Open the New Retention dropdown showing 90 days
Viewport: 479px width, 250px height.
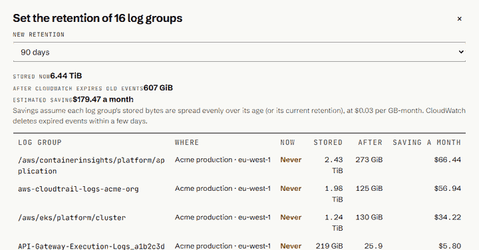[239, 52]
